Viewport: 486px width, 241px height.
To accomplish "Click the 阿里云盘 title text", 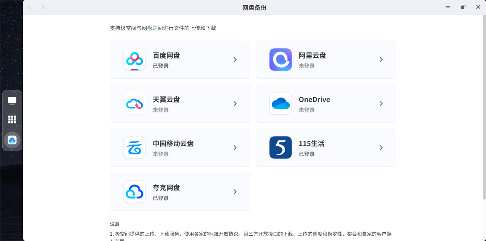I will 312,55.
